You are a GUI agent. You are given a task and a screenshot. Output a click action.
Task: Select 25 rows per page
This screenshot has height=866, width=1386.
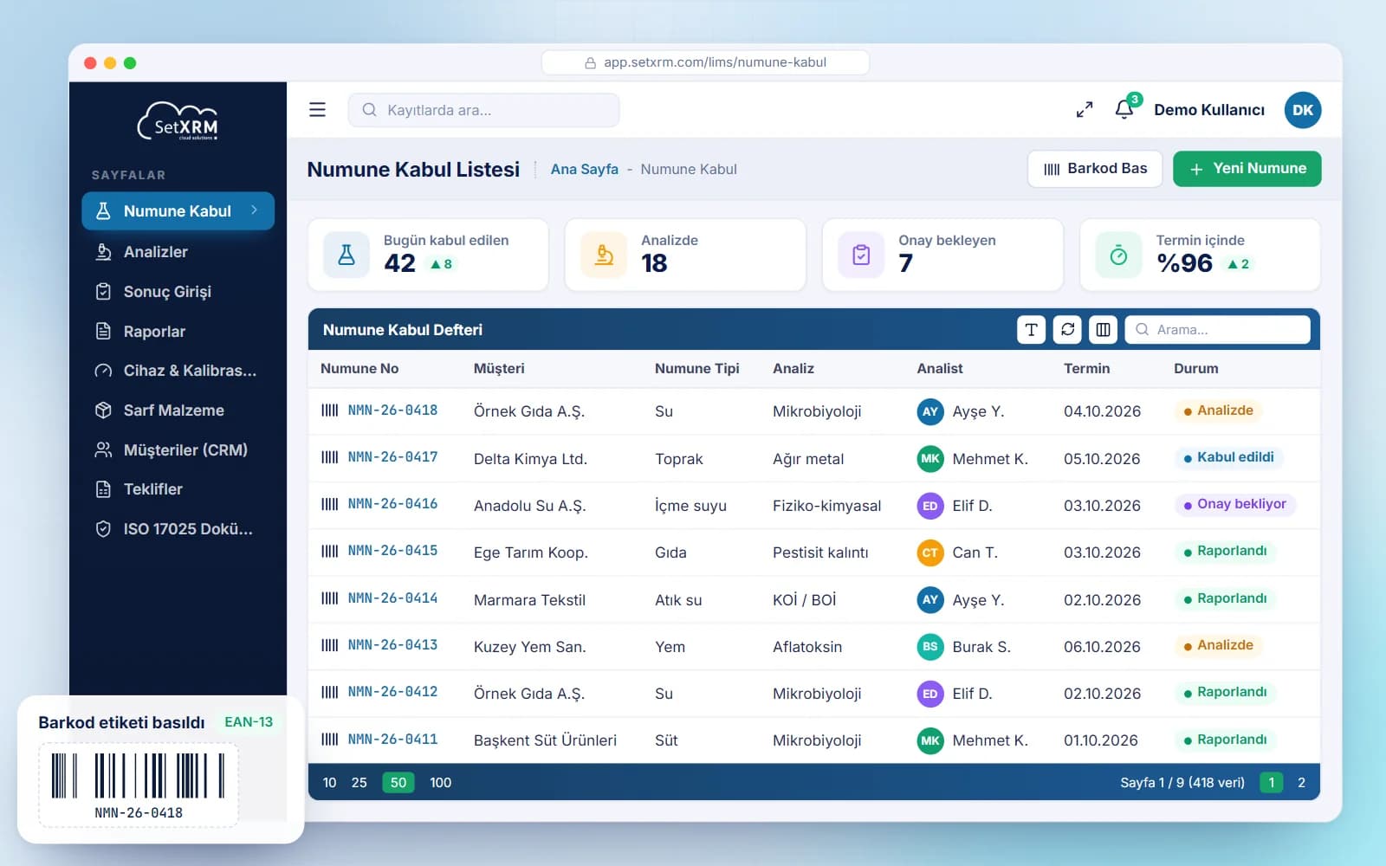click(359, 783)
